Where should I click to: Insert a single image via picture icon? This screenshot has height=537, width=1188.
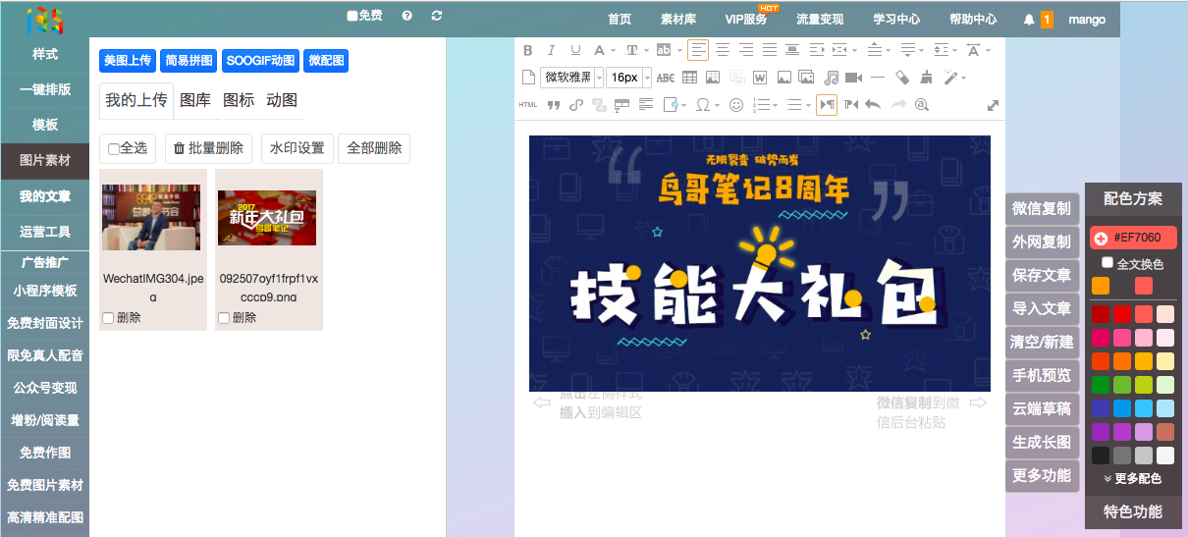point(784,78)
